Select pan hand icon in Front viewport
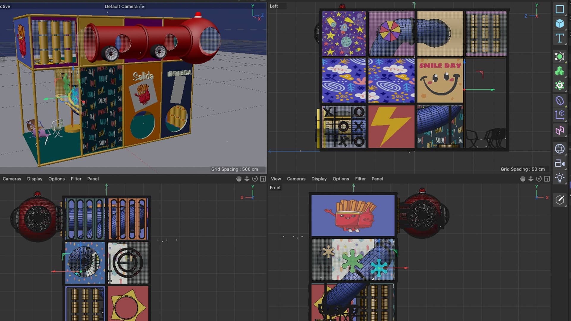 [x=523, y=179]
